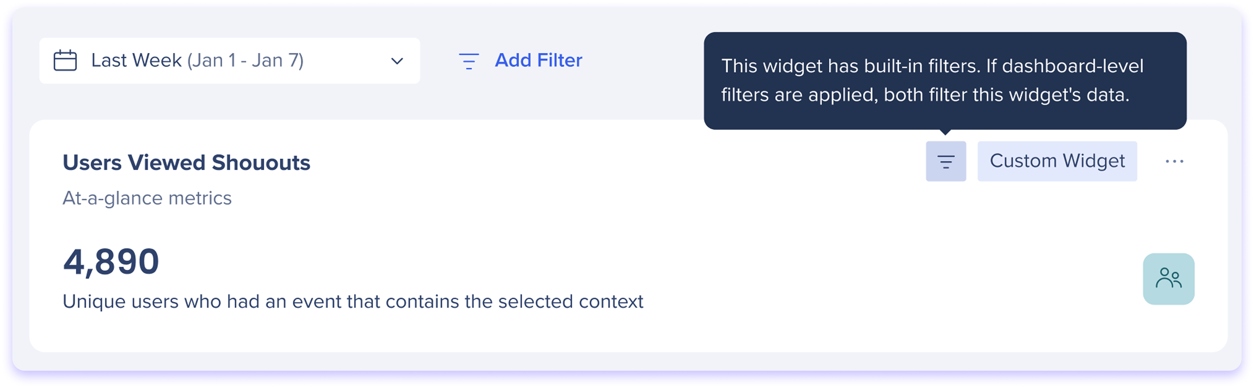Screen dimensions: 1254x388
Task: Expand the date range chevron arrow
Action: point(397,61)
